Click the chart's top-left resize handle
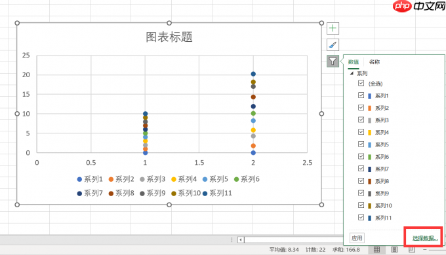This screenshot has width=446, height=255. click(x=17, y=23)
